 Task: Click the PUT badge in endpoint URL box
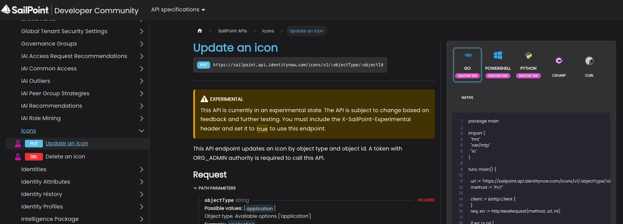pos(204,65)
